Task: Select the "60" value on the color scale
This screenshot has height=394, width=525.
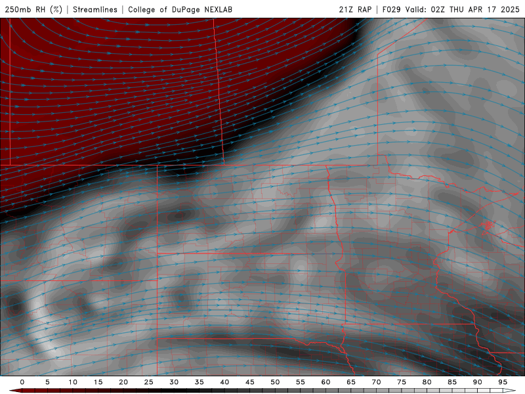Action: tap(325, 382)
